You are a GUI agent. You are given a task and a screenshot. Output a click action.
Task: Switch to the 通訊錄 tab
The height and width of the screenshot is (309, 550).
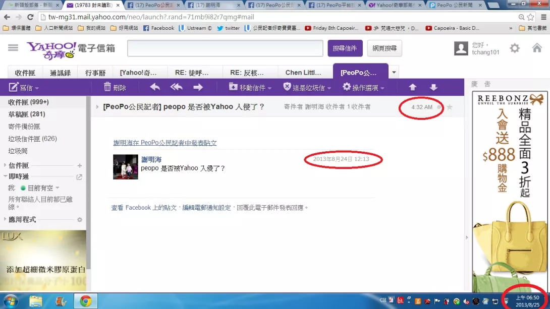click(x=61, y=73)
